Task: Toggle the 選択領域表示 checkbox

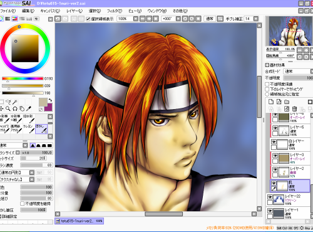Action: pyautogui.click(x=88, y=19)
